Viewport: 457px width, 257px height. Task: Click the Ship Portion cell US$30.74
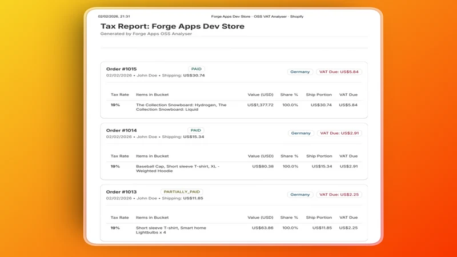(321, 105)
